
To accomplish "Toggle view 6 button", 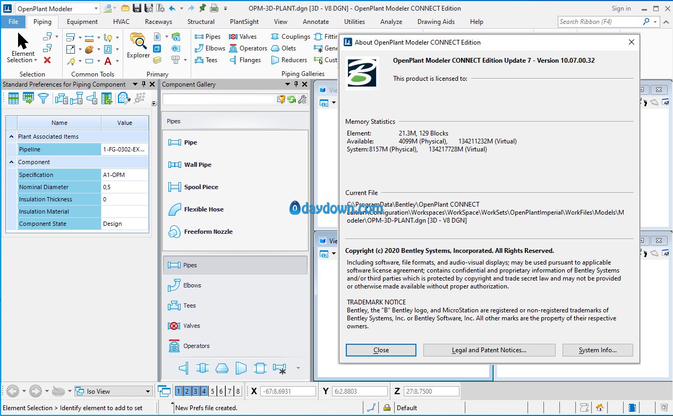I will pyautogui.click(x=221, y=391).
